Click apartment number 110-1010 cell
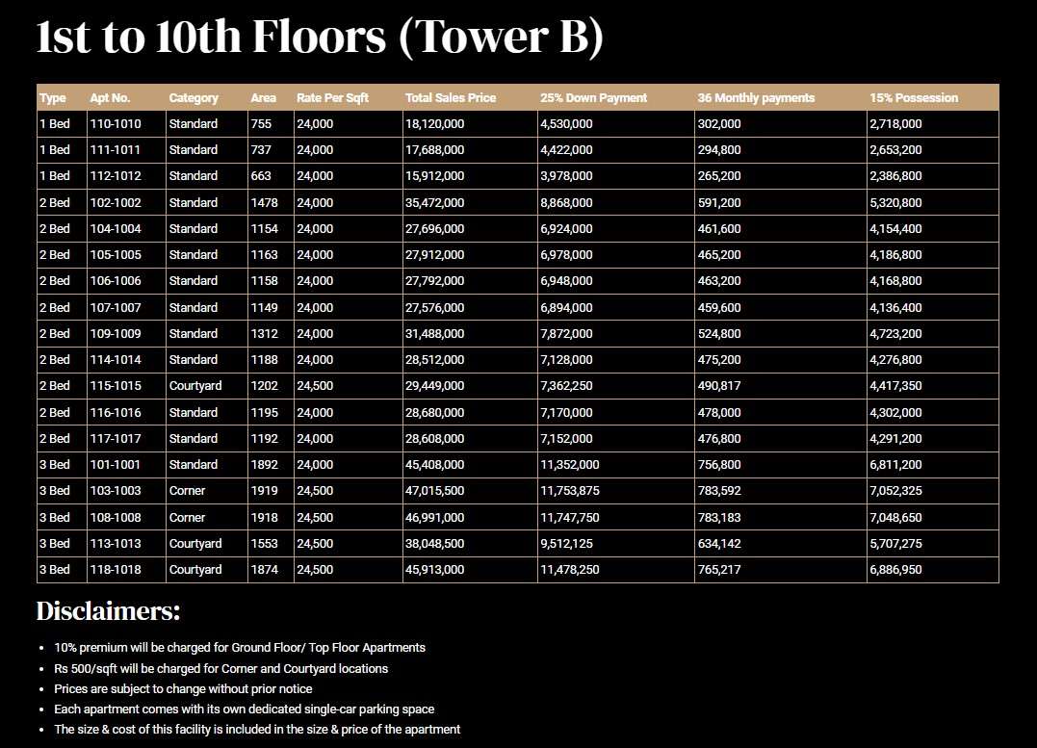1037x748 pixels. tap(126, 123)
